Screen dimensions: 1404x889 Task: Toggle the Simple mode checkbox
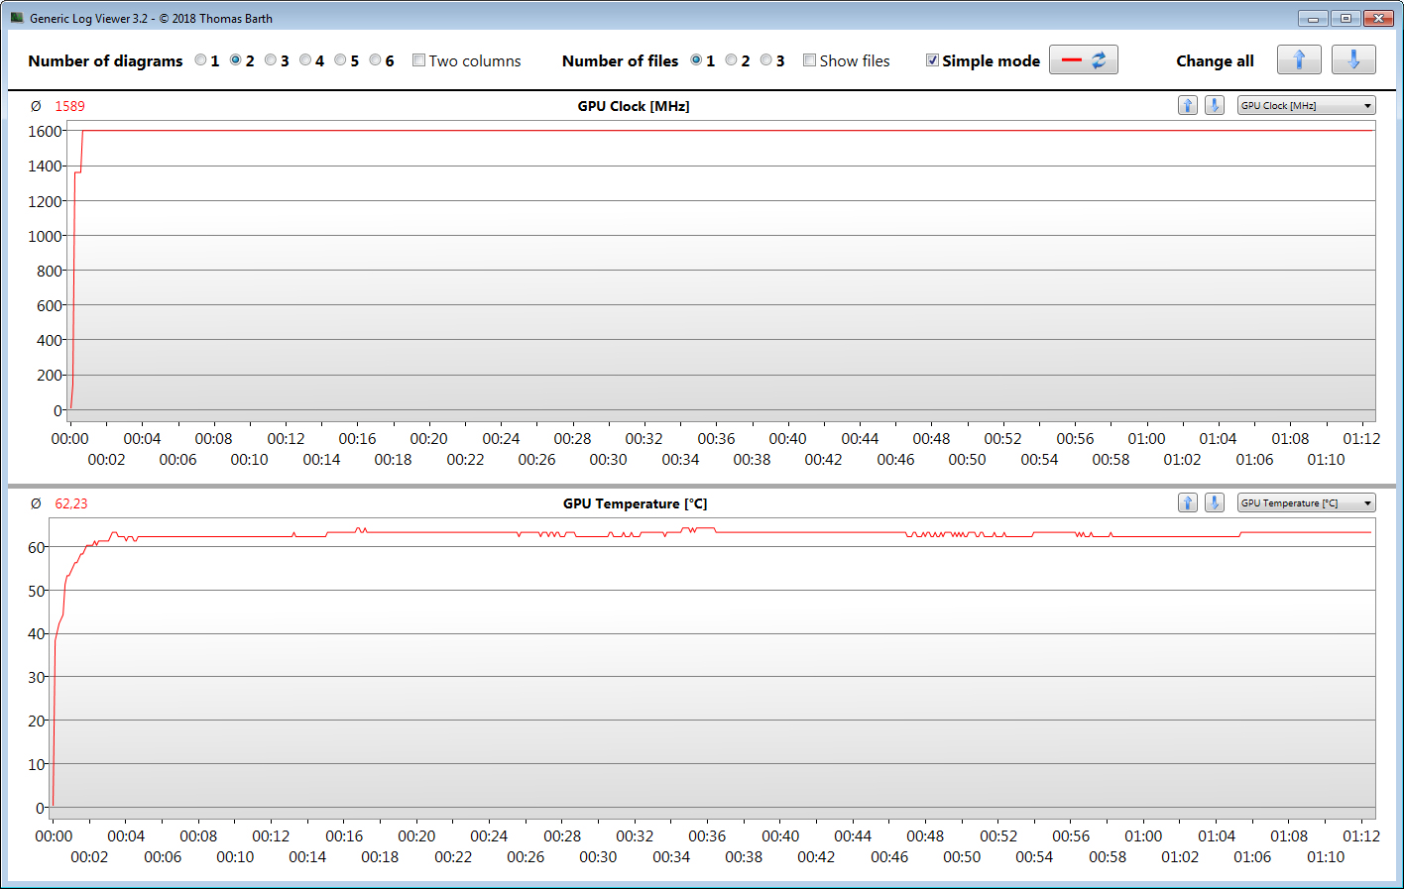(932, 60)
